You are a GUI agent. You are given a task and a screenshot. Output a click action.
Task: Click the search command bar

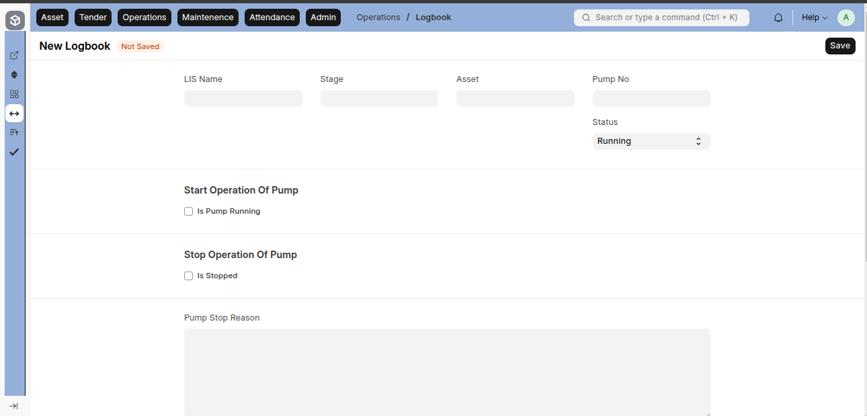661,17
